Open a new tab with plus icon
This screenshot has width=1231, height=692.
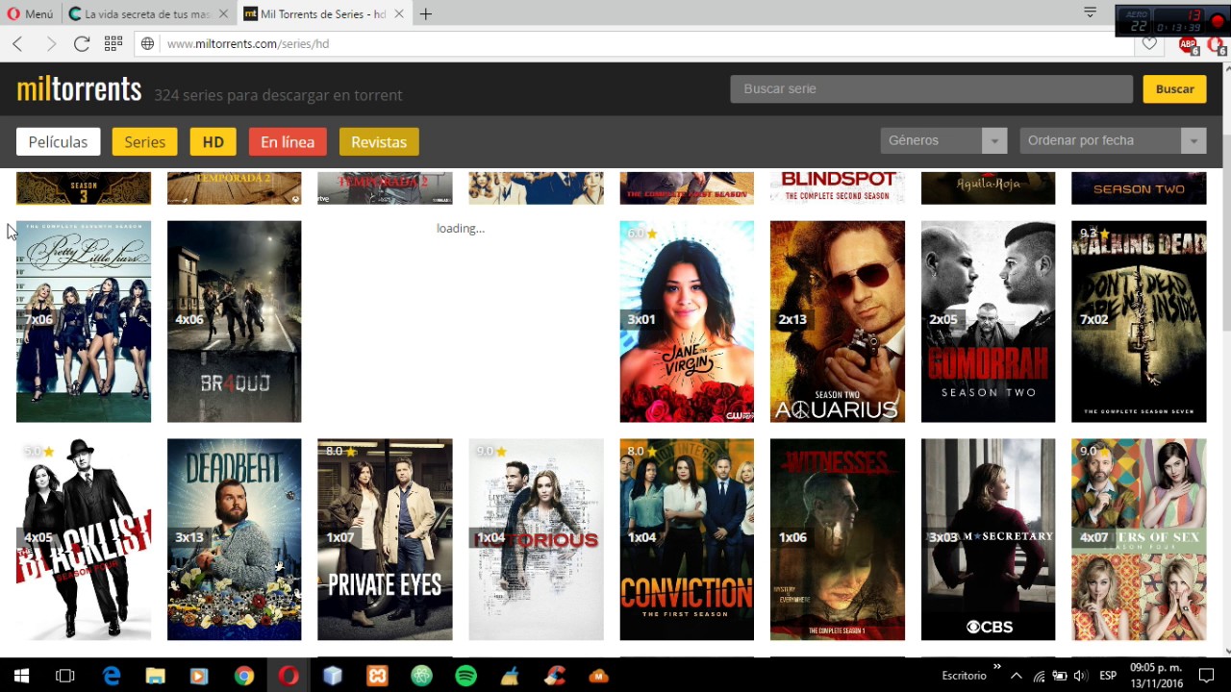426,14
